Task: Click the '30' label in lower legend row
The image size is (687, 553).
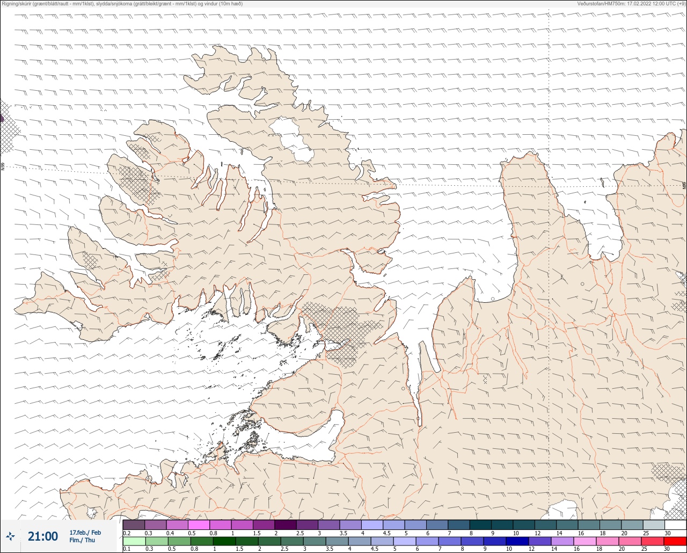Action: tap(667, 549)
